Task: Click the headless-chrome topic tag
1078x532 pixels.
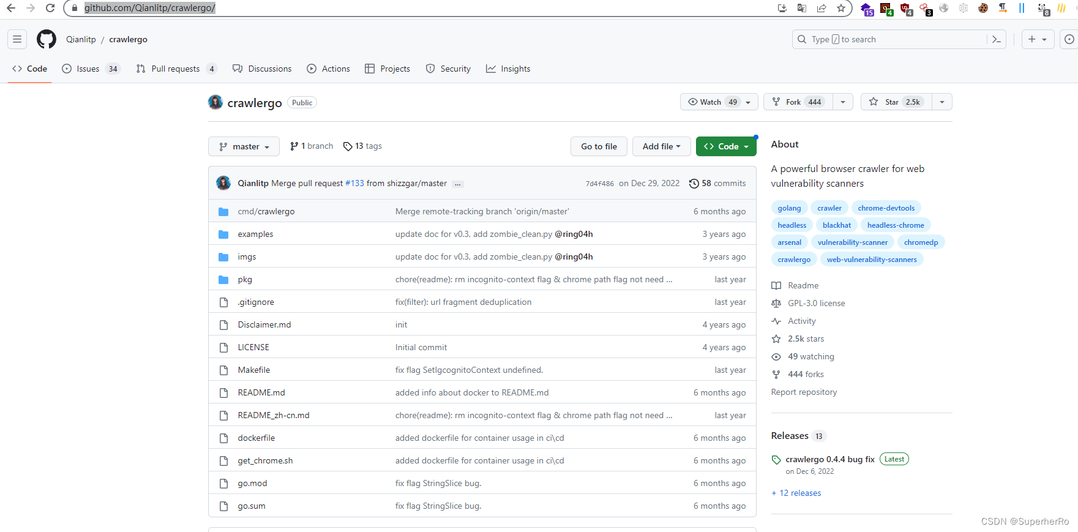Action: point(896,225)
